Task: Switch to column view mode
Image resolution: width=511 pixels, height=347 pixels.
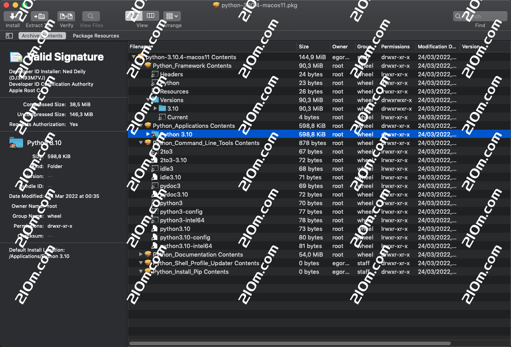Action: pyautogui.click(x=151, y=16)
